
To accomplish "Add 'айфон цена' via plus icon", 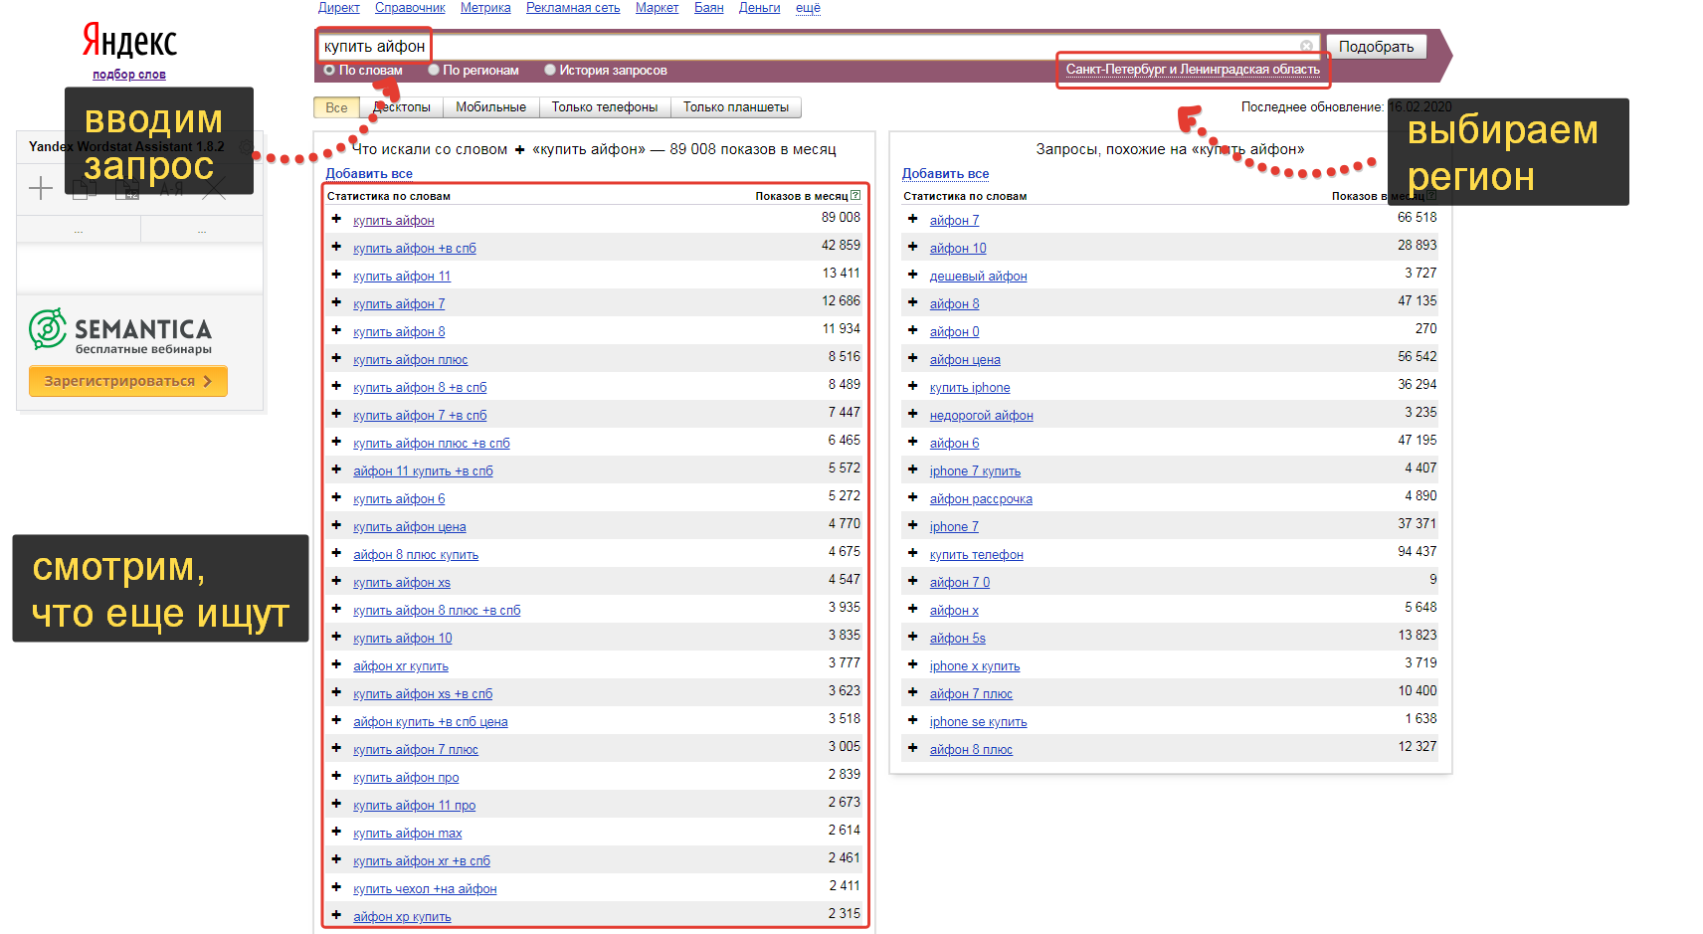I will tap(912, 358).
